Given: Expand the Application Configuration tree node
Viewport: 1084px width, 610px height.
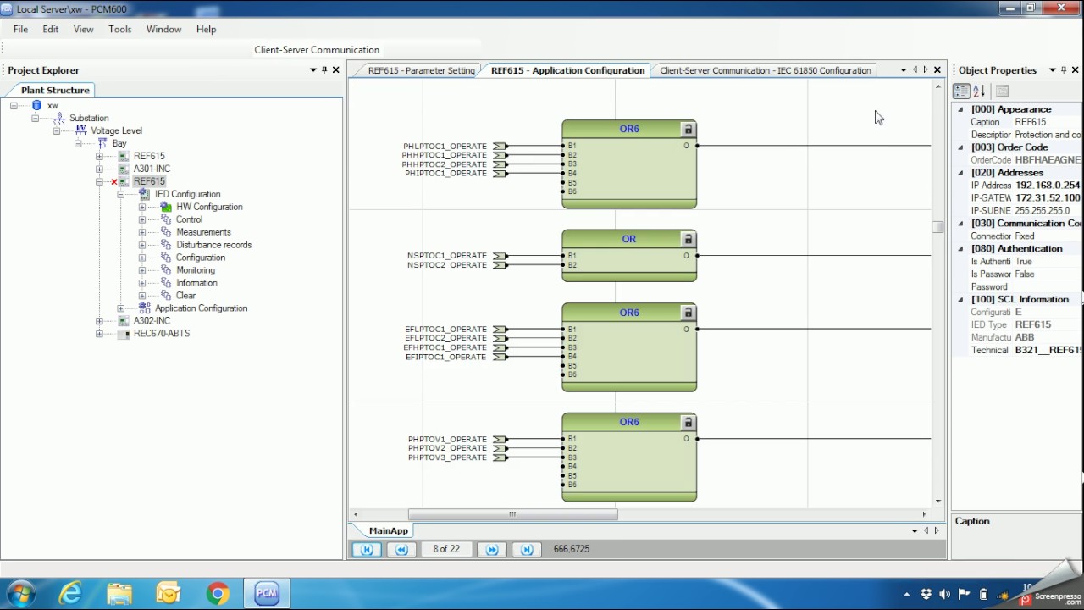Looking at the screenshot, I should coord(120,309).
